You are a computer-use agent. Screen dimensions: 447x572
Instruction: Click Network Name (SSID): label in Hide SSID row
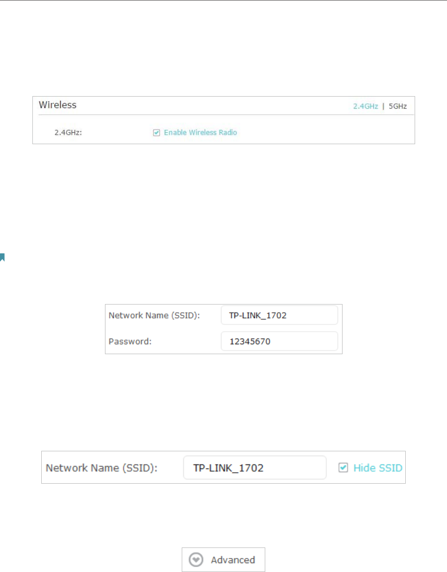click(101, 468)
